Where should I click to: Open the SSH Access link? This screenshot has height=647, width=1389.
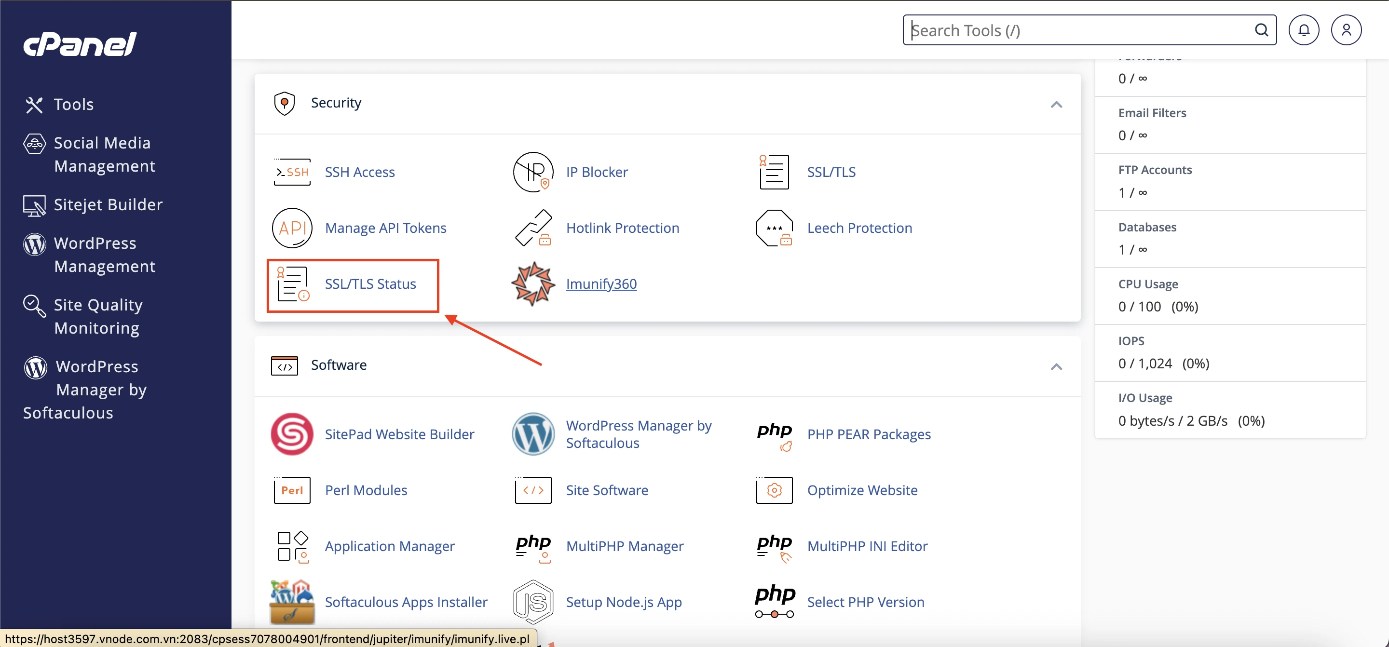click(360, 172)
